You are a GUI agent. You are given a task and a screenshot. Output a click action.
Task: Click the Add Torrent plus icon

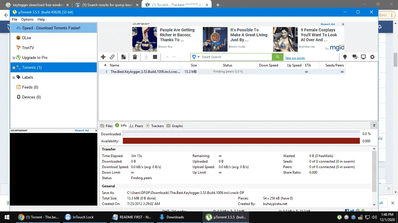click(x=103, y=57)
